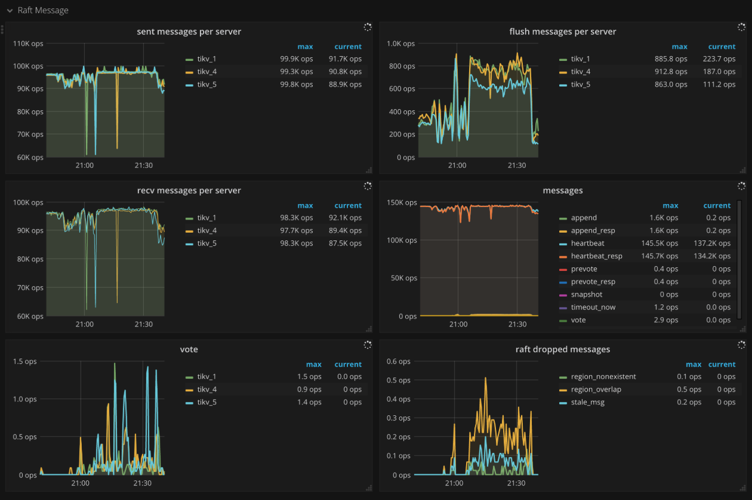The height and width of the screenshot is (500, 752).
Task: Open the sent messages per server panel menu
Action: coord(189,32)
